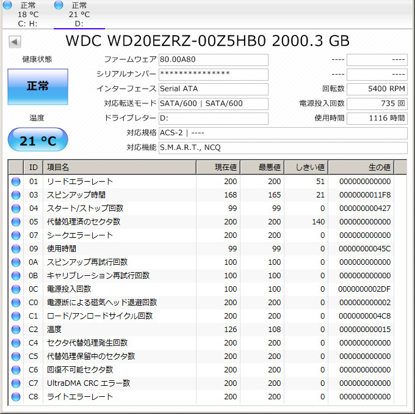Click the 生の値 column header
The height and width of the screenshot is (414, 415).
coord(361,168)
